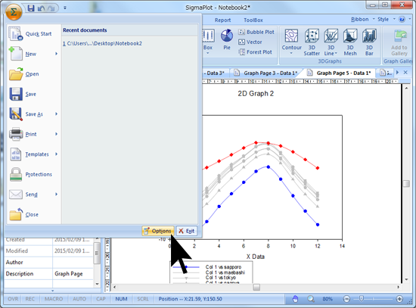Click the zoom slider handle
This screenshot has height=308, width=416.
(361, 299)
